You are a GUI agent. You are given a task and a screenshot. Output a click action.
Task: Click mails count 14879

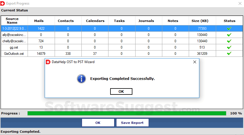(41, 54)
